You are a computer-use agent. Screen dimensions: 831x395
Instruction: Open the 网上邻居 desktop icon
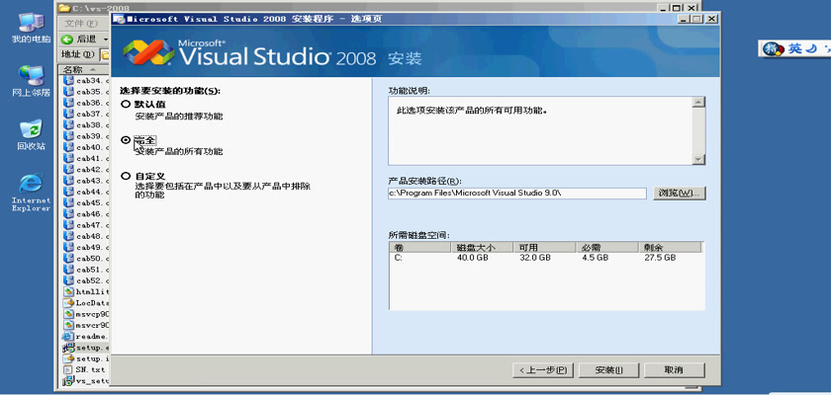[x=31, y=81]
